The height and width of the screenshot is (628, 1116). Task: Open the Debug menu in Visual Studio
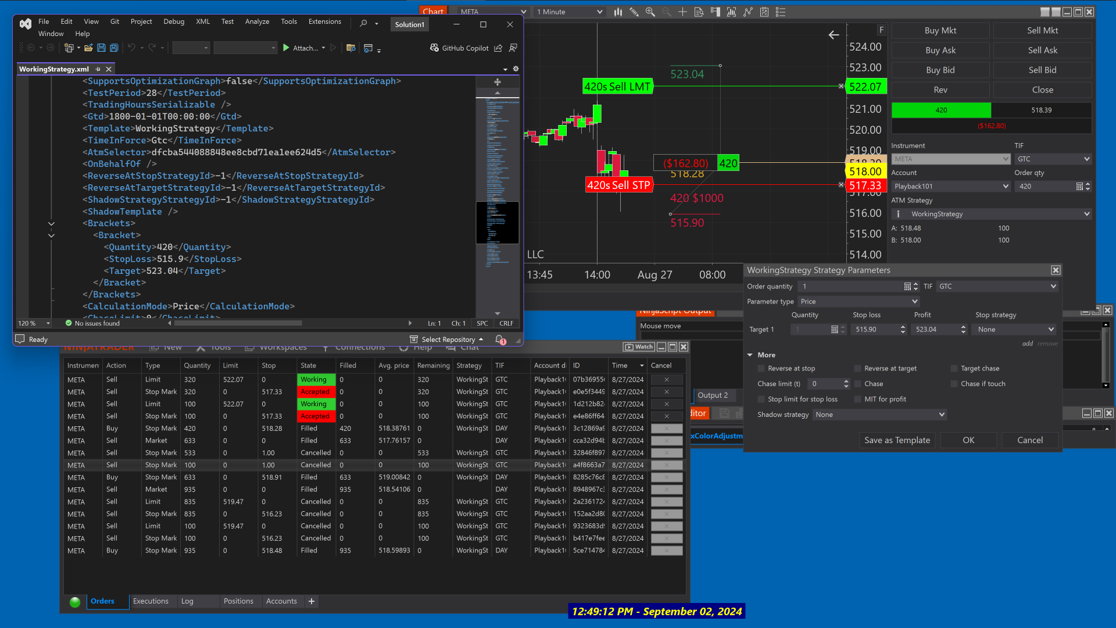(173, 22)
